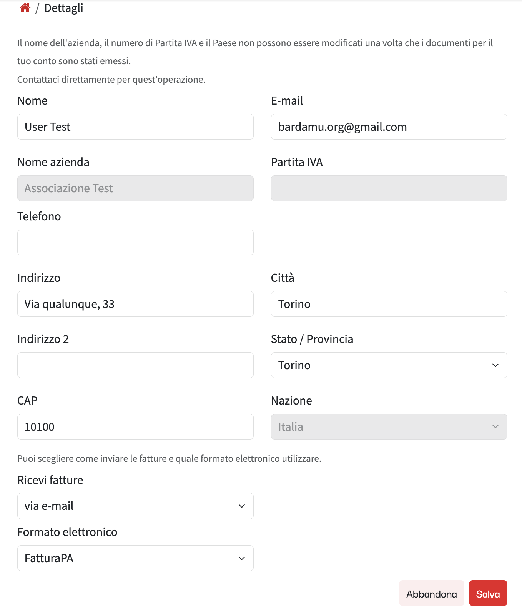Click the E-mail input field
The image size is (522, 606).
pyautogui.click(x=389, y=127)
